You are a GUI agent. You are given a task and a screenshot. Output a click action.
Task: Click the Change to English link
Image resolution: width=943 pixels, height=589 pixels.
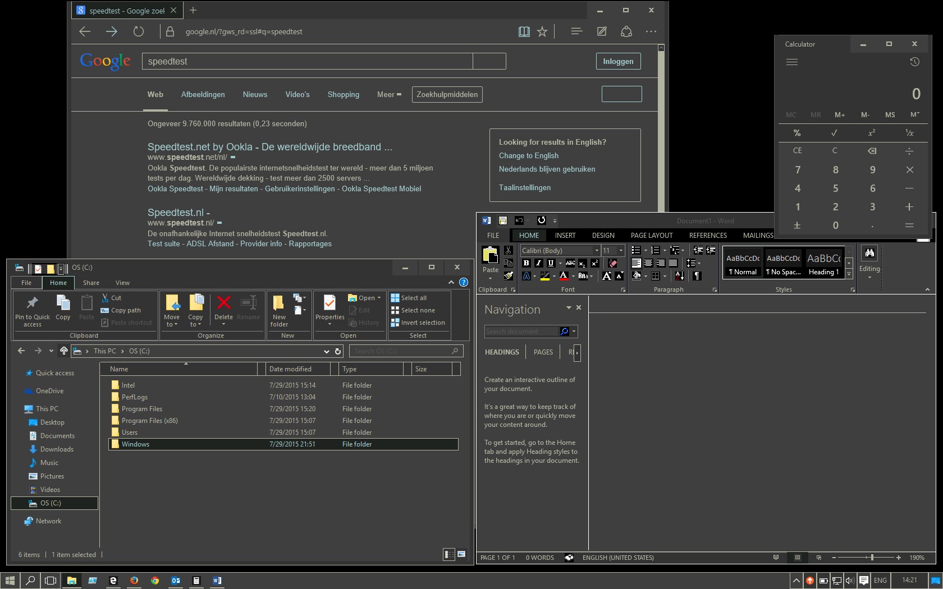click(528, 155)
